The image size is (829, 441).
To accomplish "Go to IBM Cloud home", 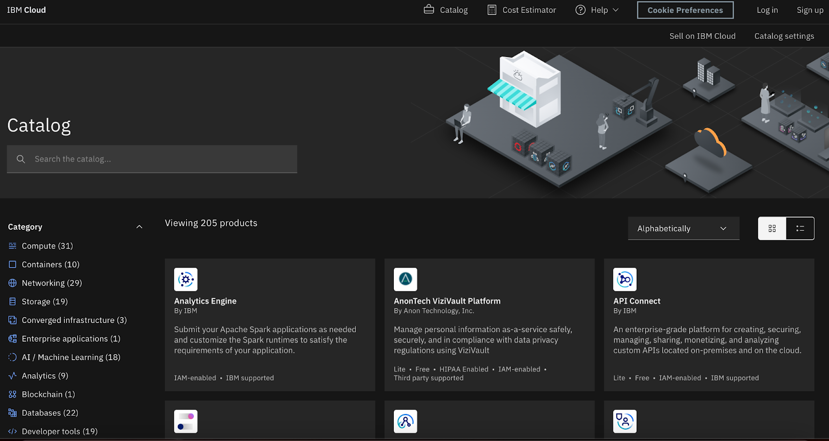I will click(26, 10).
